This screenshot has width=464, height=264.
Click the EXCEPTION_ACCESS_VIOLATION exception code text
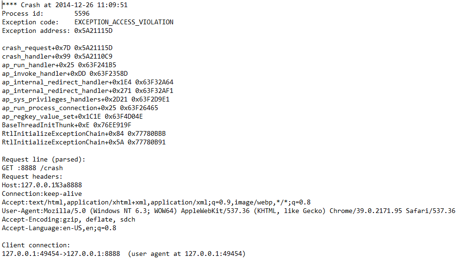tap(124, 22)
